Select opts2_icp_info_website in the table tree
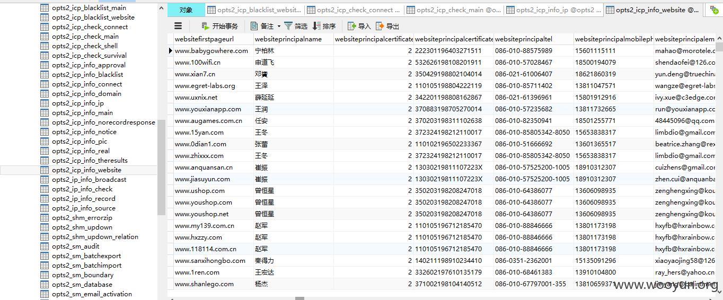723x300 pixels. click(x=86, y=170)
